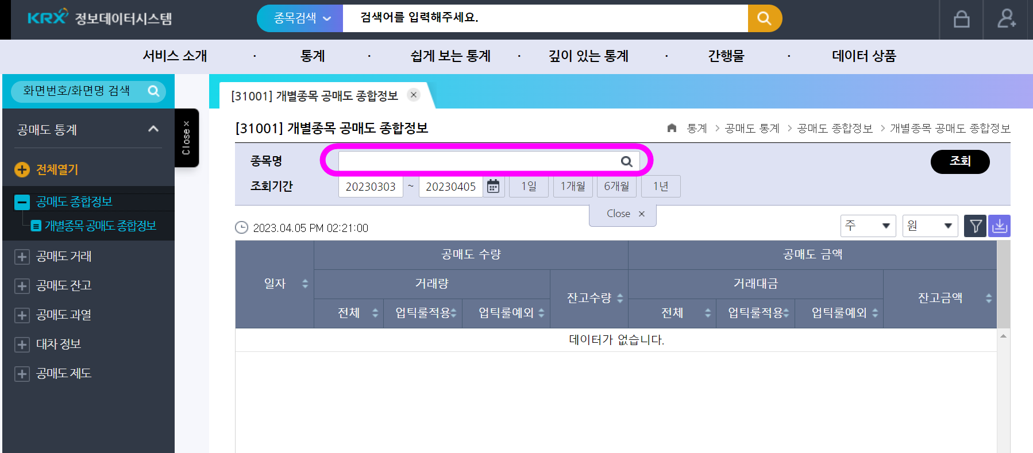Expand the 공매도 과열 tree node
Viewport: 1033px width, 453px height.
click(x=22, y=315)
